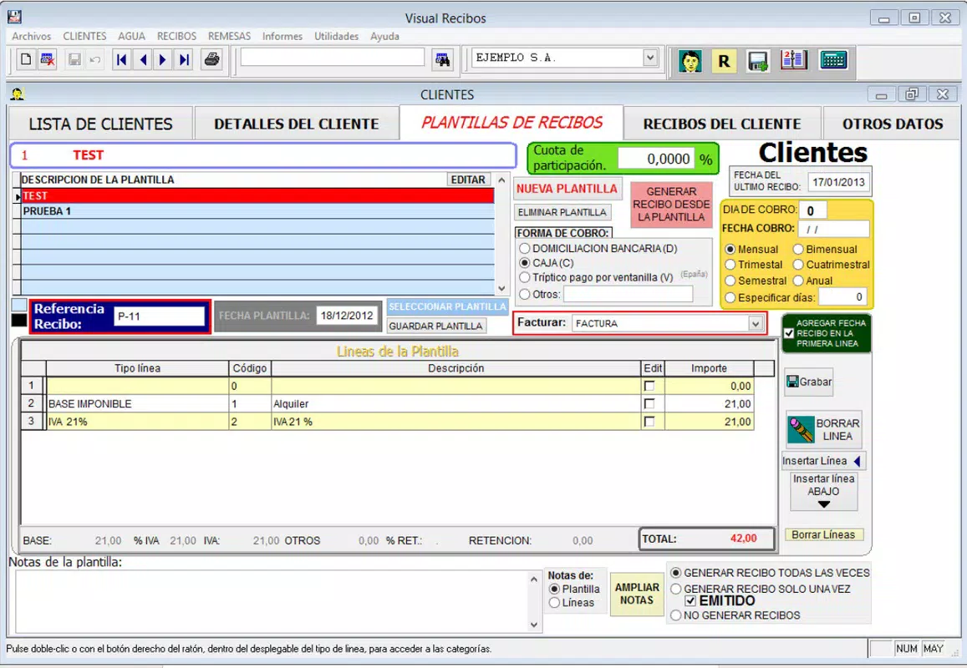Viewport: 967px width, 668px height.
Task: Click the binoculars search icon
Action: coord(442,60)
